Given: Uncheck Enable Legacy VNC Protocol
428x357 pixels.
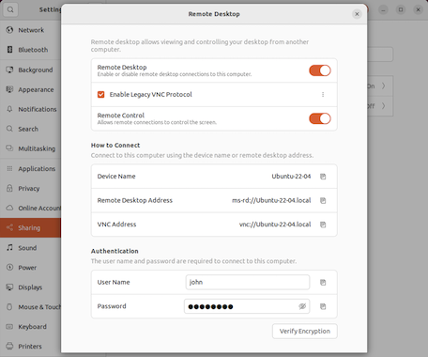Looking at the screenshot, I should [100, 95].
